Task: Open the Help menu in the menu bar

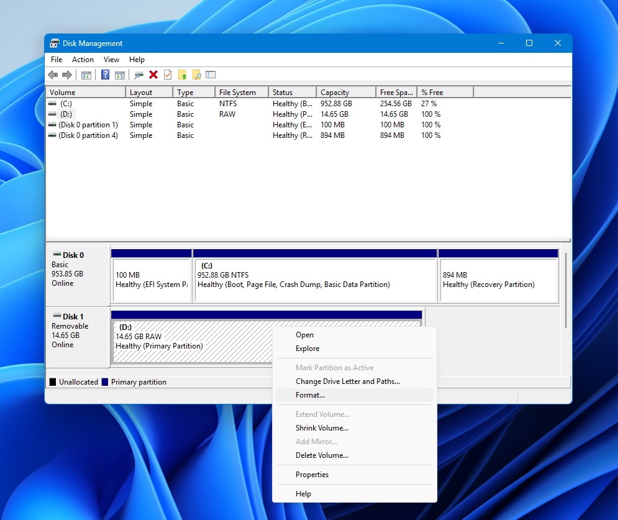Action: coord(137,60)
